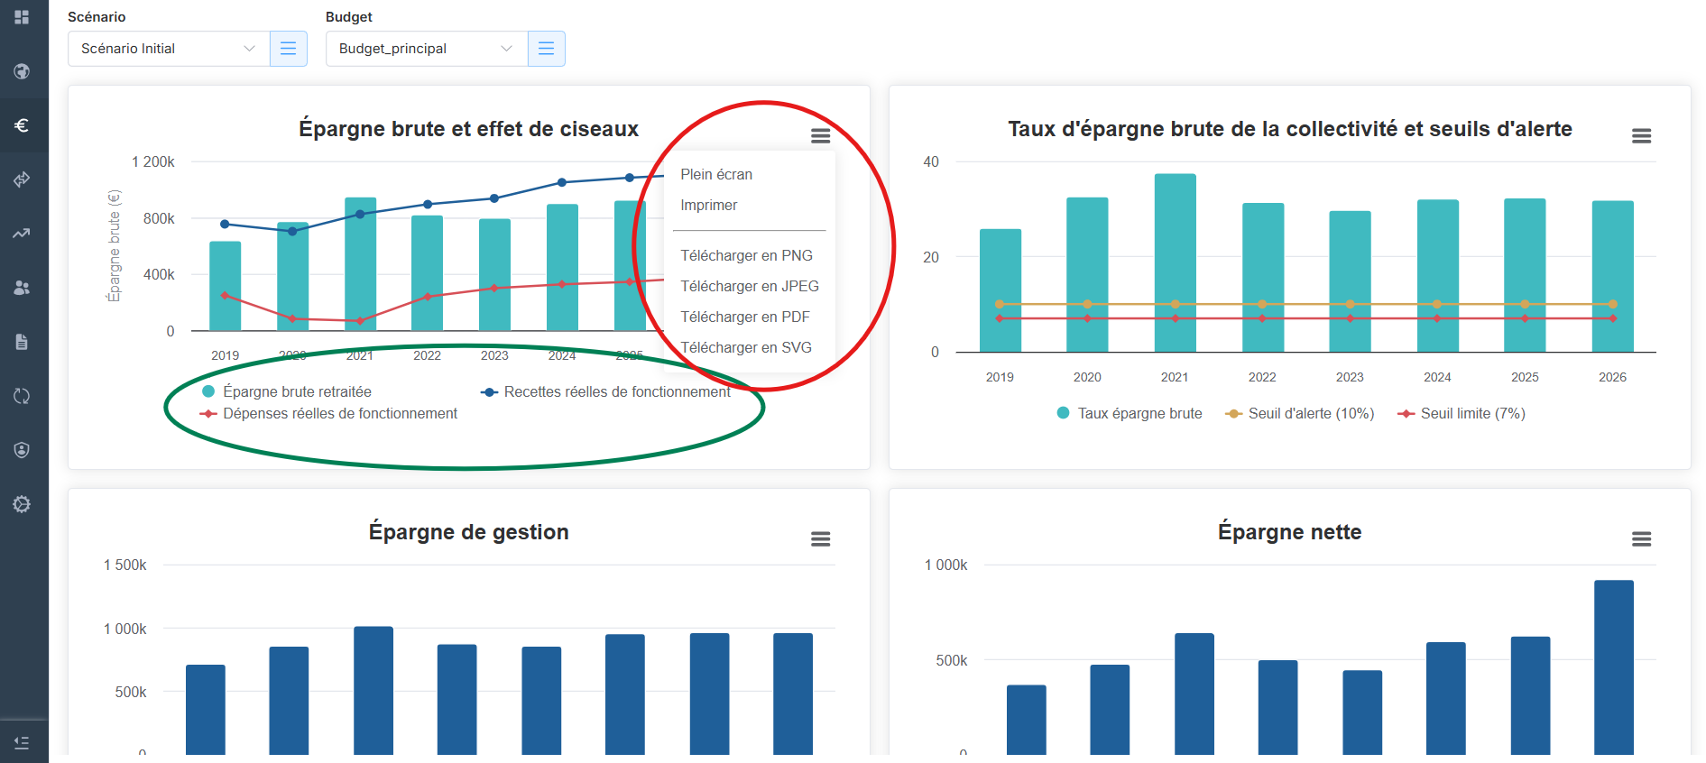Select Plein écran in chart menu
This screenshot has height=763, width=1706.
716,174
